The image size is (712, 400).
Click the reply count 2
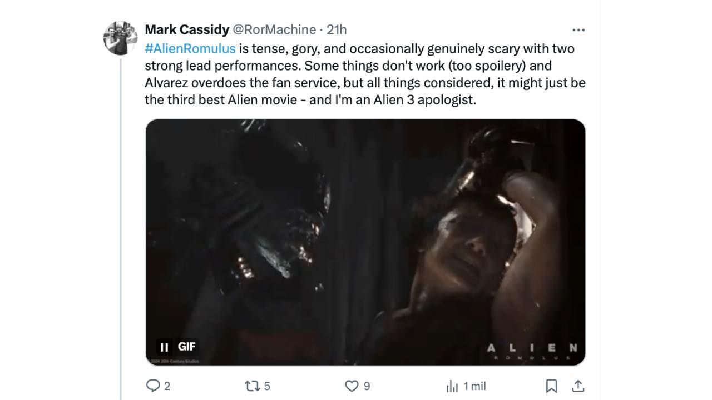tap(167, 386)
